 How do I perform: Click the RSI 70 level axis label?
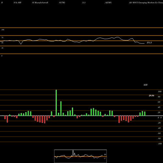click(x=2, y=37)
